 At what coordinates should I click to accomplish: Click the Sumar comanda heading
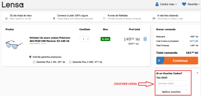[x=166, y=29]
